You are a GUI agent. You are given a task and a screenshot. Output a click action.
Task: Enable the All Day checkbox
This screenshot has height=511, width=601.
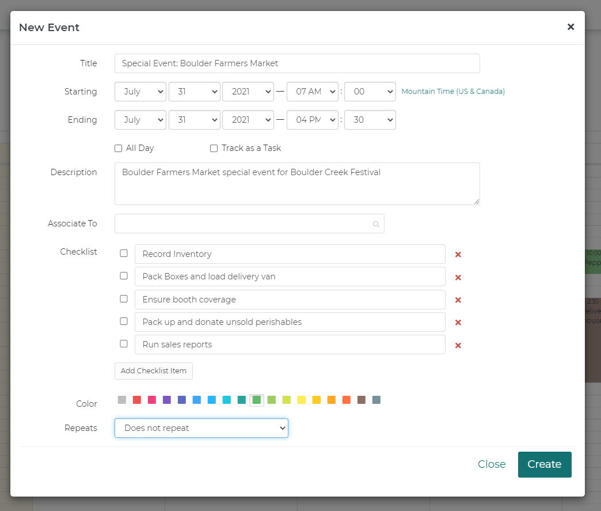[x=119, y=149]
